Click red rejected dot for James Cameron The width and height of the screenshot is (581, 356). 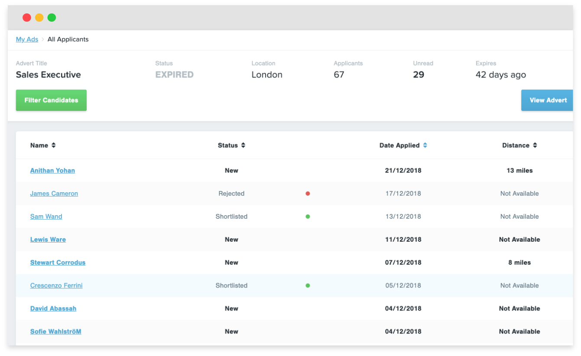coord(308,194)
